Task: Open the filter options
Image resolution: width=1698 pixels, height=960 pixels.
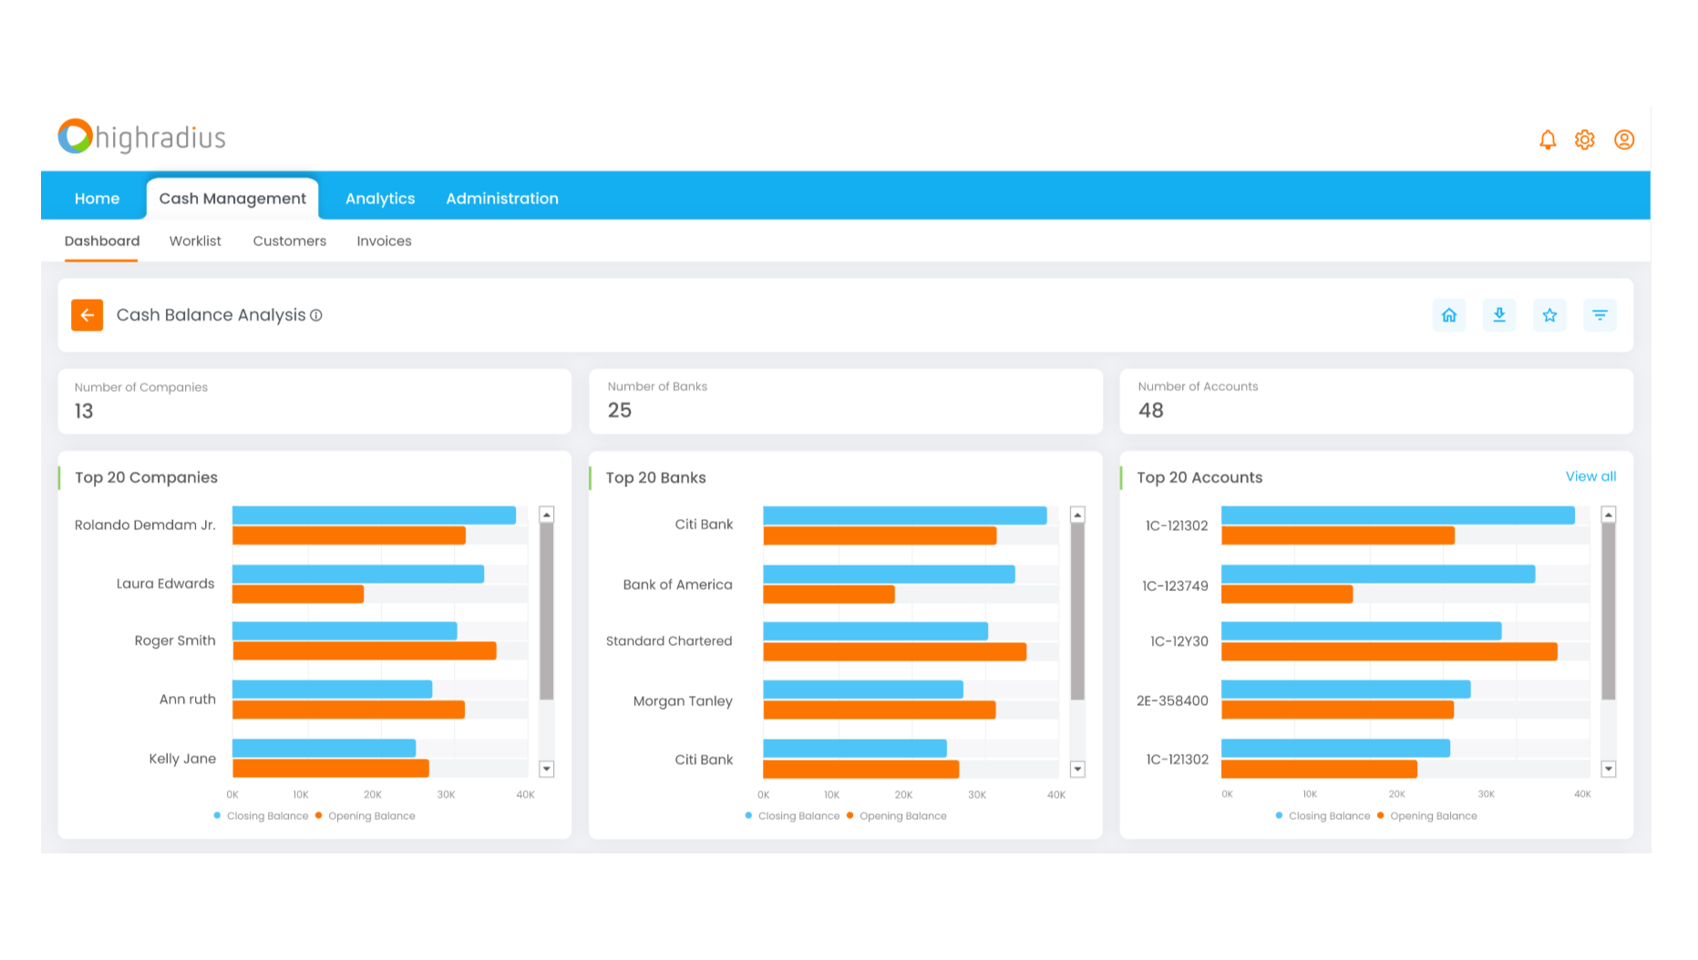Action: pyautogui.click(x=1600, y=314)
